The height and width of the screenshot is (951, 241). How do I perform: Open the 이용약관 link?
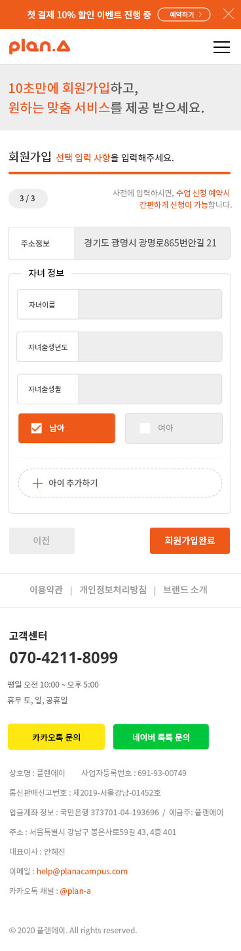(x=46, y=590)
